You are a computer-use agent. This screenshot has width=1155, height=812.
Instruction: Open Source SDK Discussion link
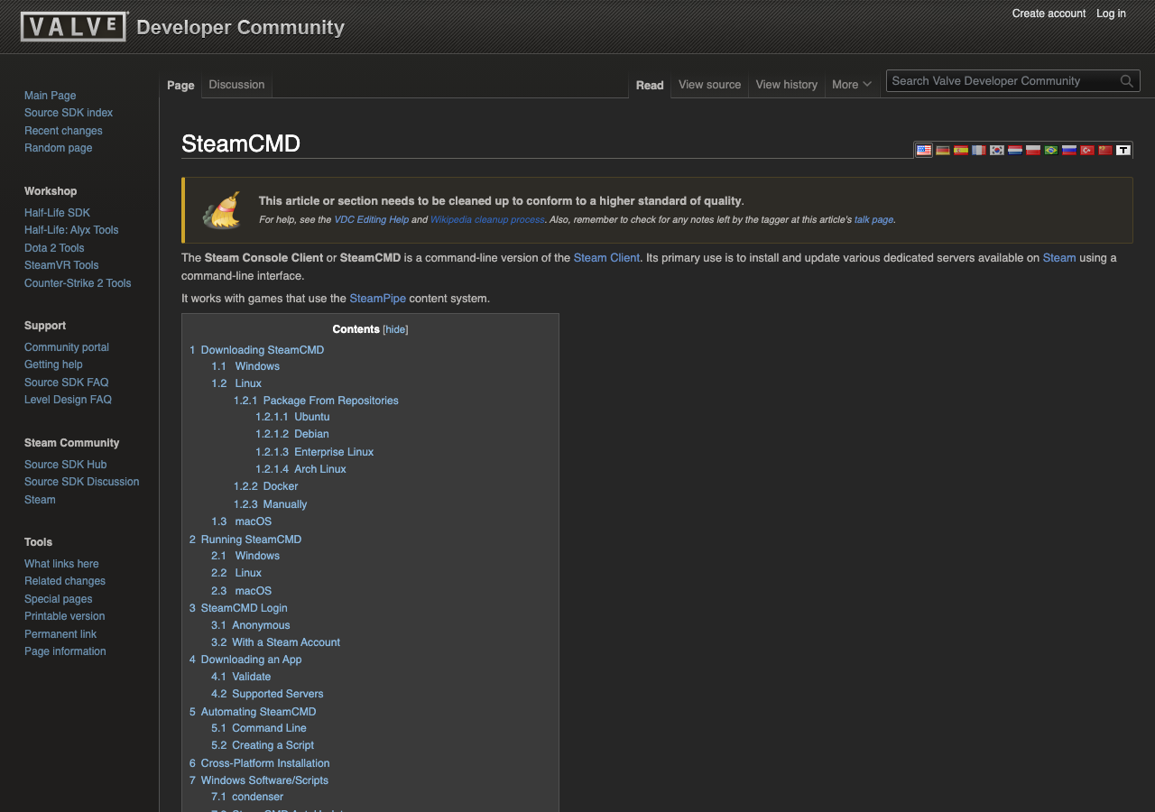[x=81, y=482]
